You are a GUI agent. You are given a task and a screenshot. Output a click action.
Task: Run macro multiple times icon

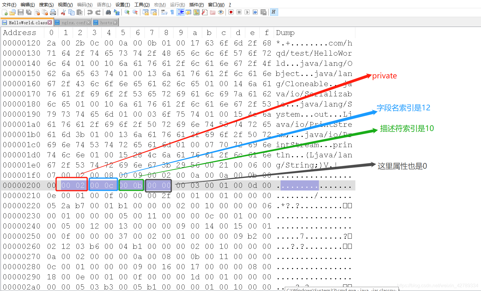point(255,12)
